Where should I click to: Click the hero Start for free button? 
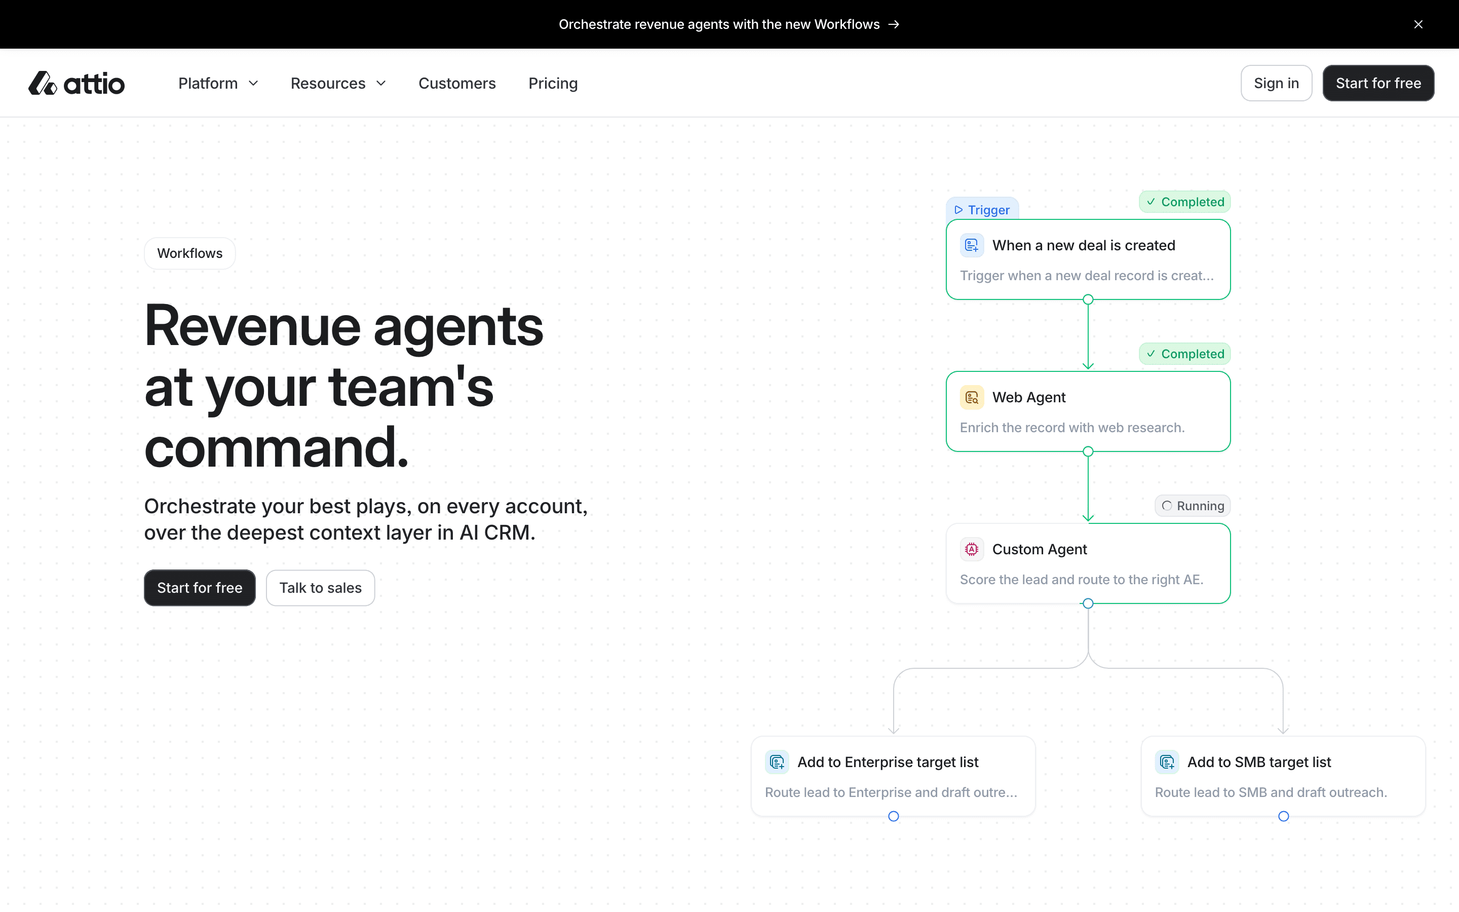(200, 588)
